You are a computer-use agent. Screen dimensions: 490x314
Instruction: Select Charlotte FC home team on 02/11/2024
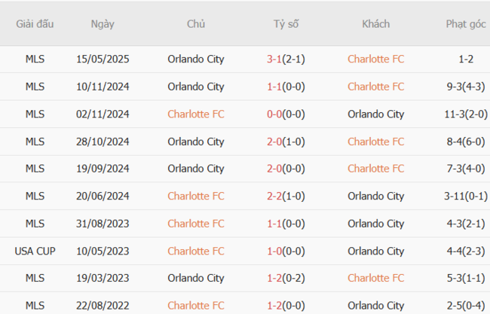point(196,114)
